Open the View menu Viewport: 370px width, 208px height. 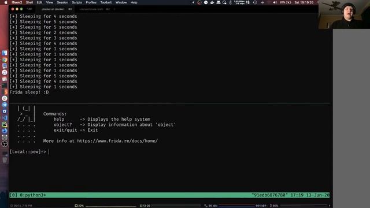[x=50, y=2]
